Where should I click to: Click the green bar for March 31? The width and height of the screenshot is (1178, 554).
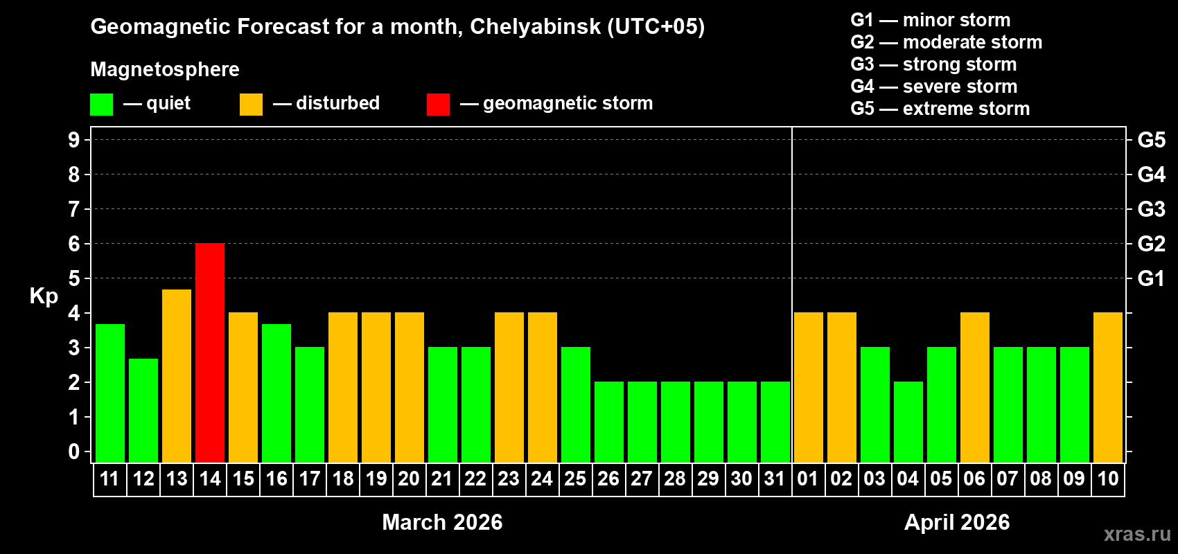tap(775, 422)
